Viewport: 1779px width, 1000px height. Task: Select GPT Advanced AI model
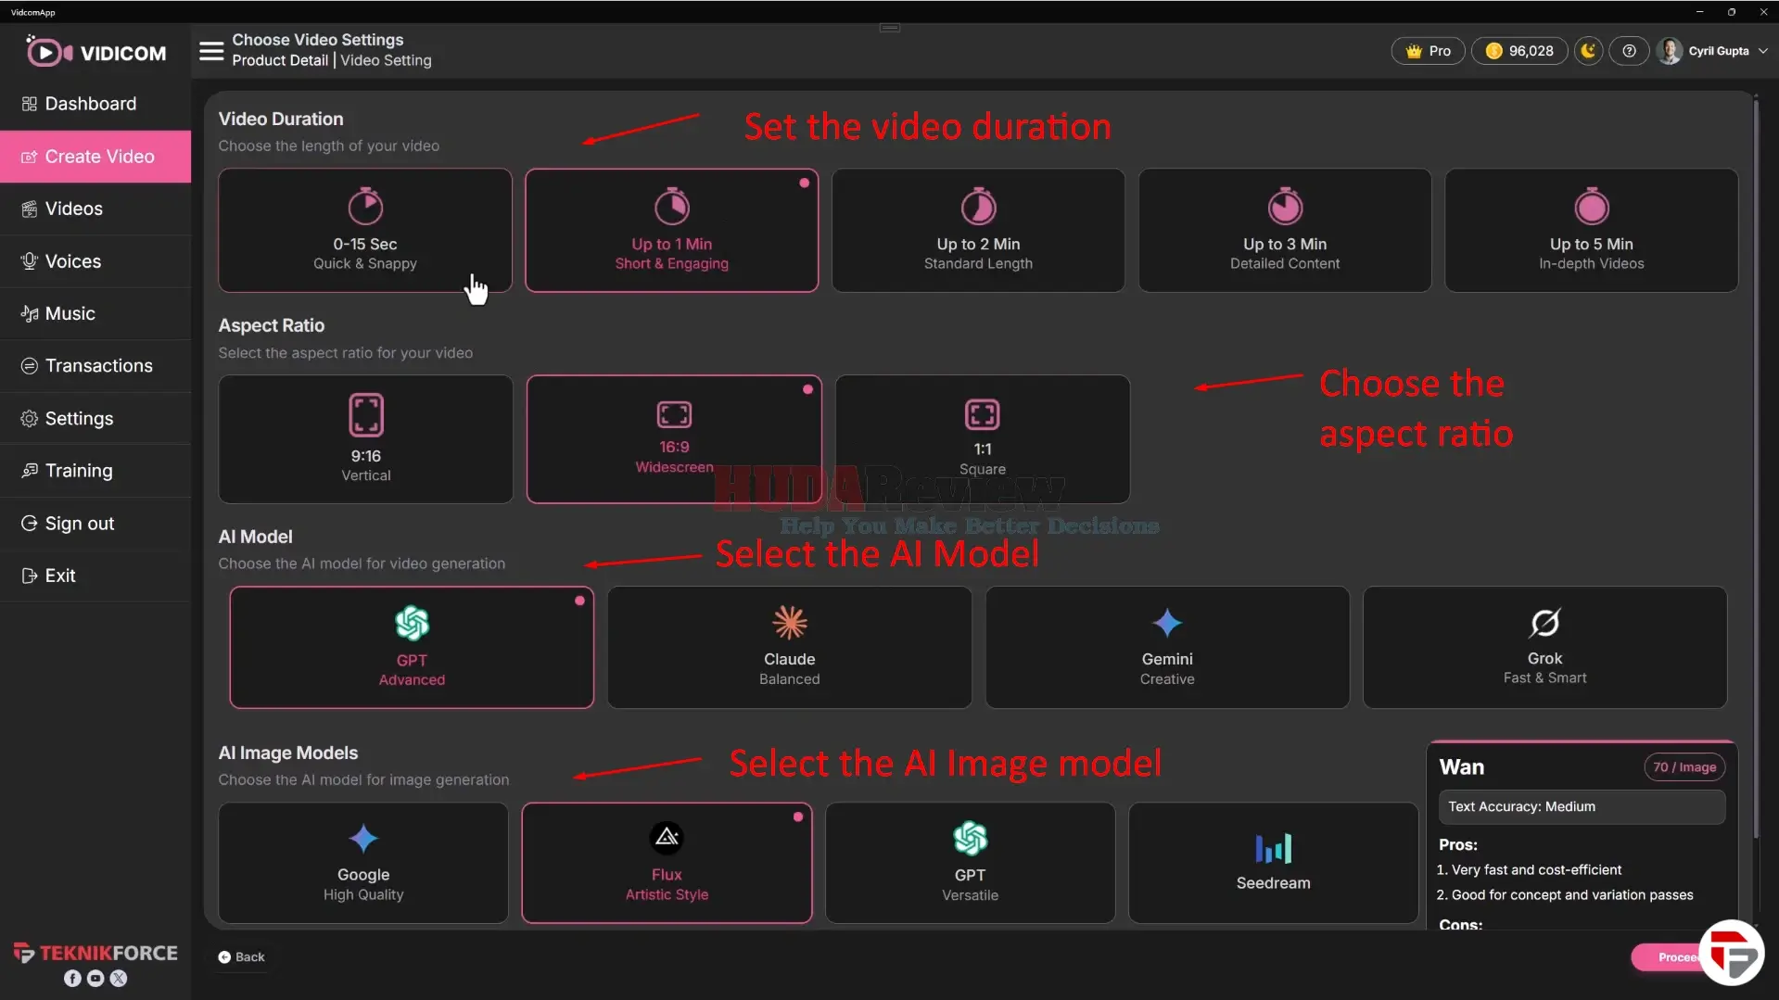412,647
